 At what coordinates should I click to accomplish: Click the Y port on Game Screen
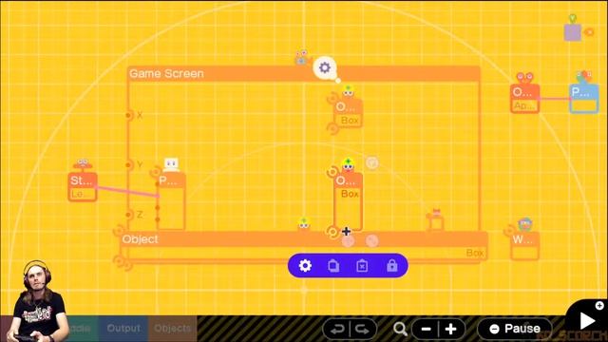129,164
